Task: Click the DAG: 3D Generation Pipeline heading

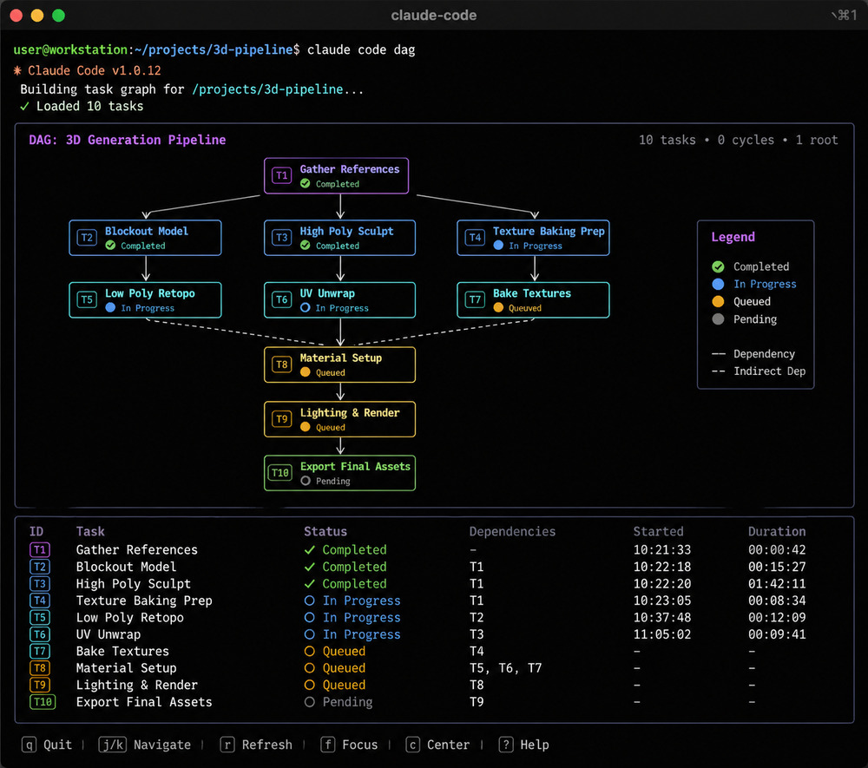Action: point(128,140)
